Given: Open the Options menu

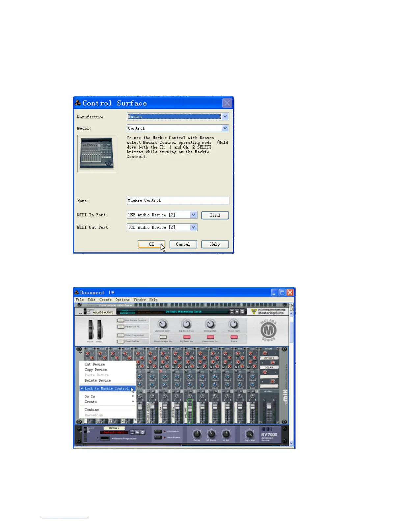Looking at the screenshot, I should tap(122, 300).
